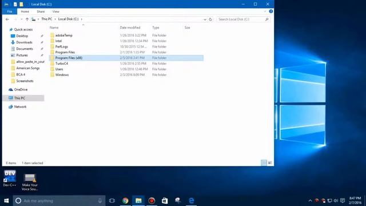Select the Program Files (x86) folder
The width and height of the screenshot is (366, 206).
(126, 58)
